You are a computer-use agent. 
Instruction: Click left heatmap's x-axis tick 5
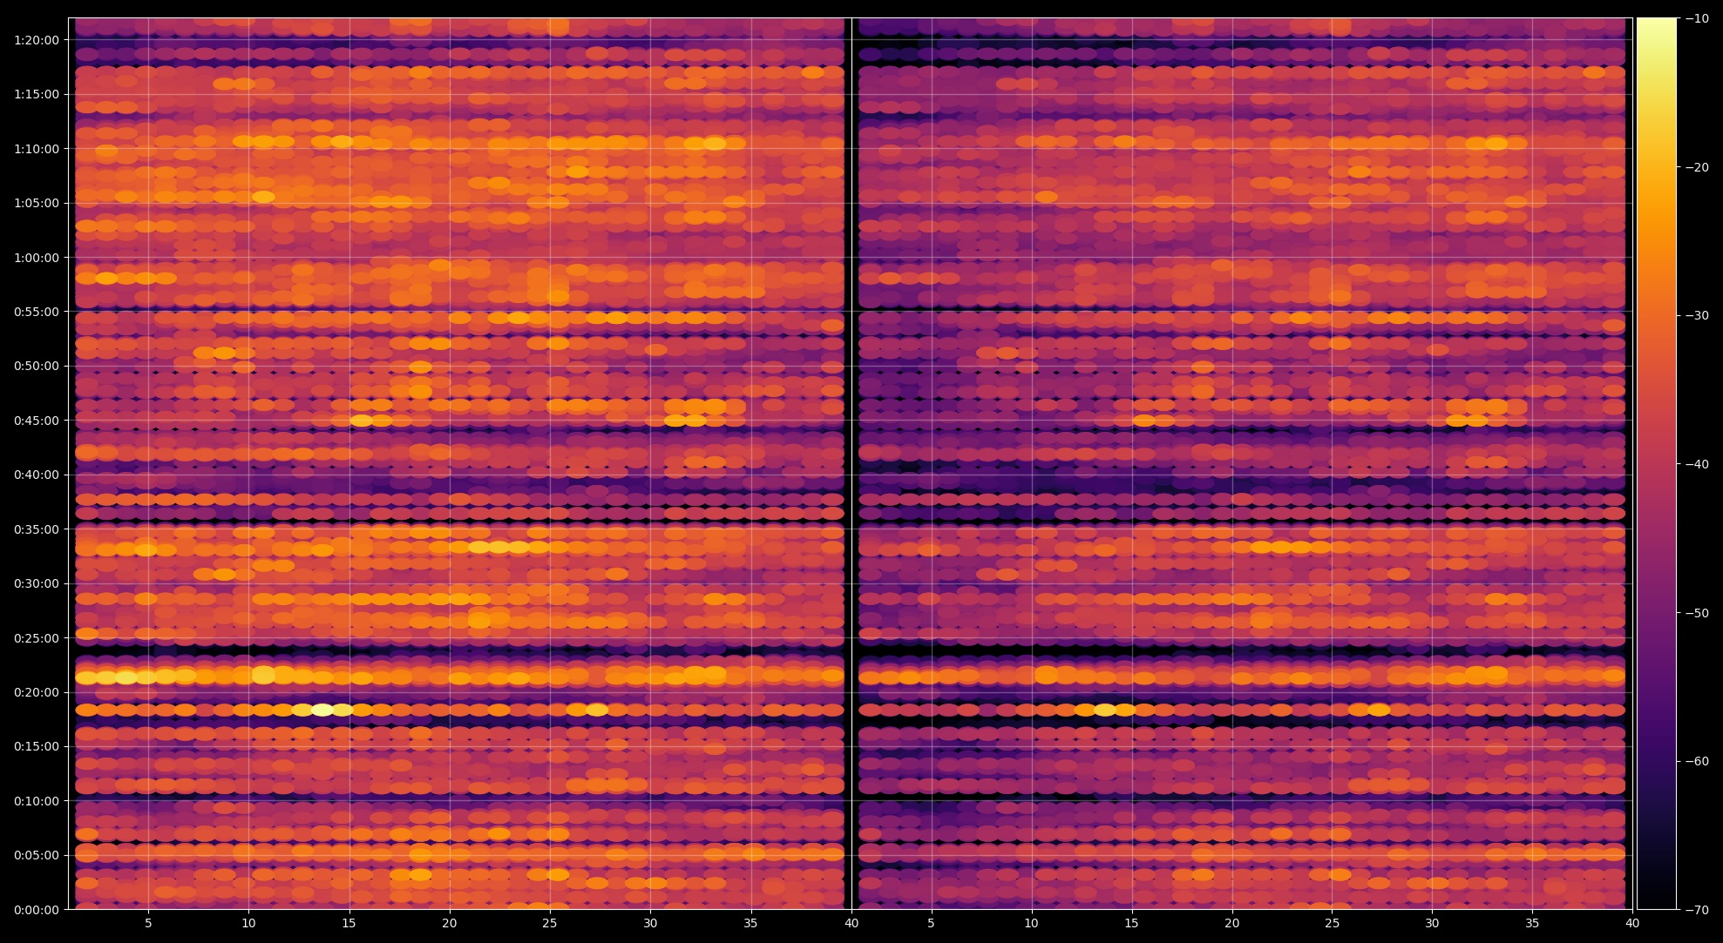pos(148,923)
